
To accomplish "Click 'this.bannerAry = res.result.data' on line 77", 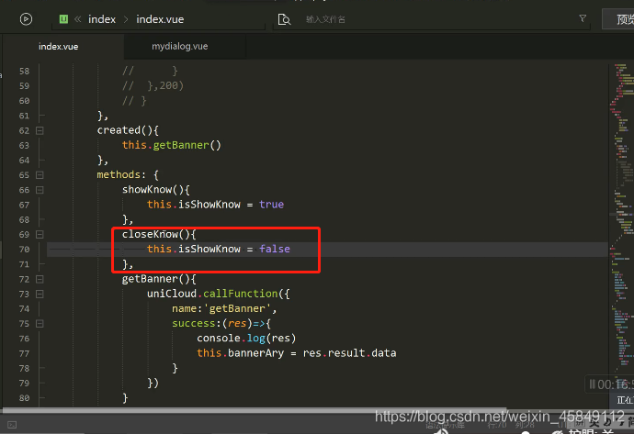I will tap(297, 353).
